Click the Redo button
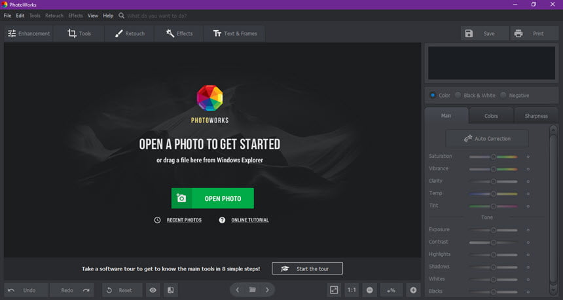563x300 pixels. click(72, 290)
